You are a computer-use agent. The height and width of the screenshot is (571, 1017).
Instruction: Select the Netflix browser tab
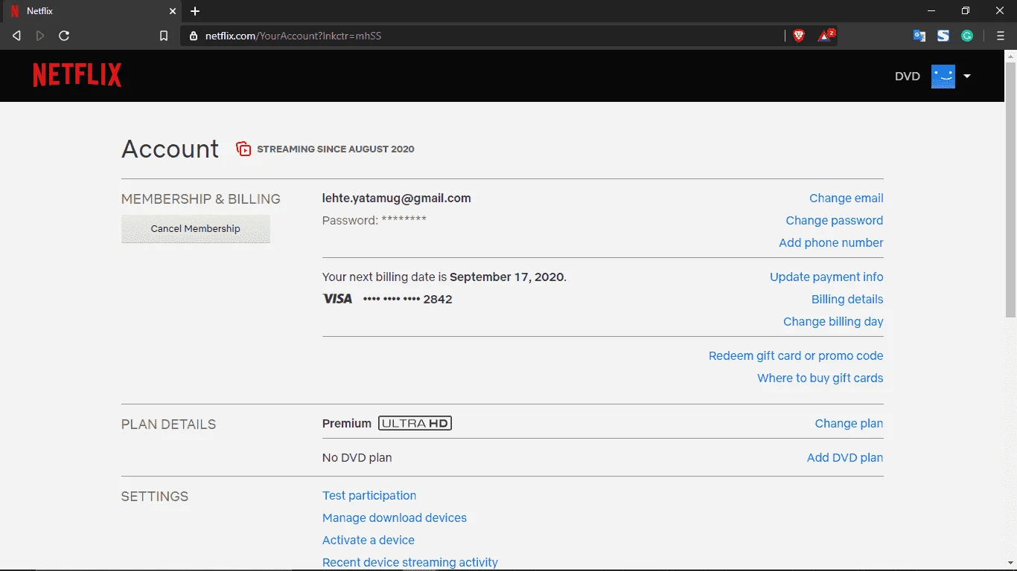(91, 11)
